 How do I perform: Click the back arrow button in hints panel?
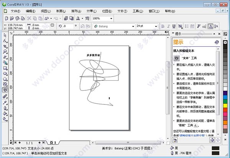(212, 140)
